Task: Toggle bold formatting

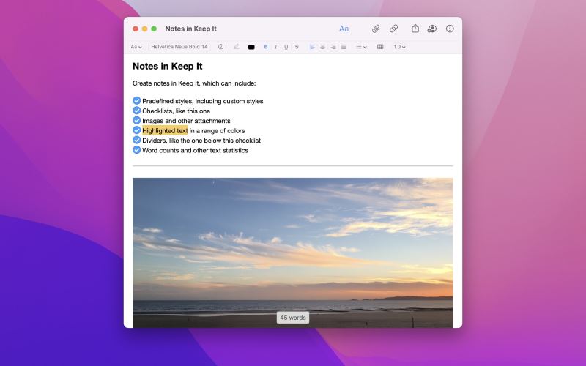Action: click(x=266, y=47)
